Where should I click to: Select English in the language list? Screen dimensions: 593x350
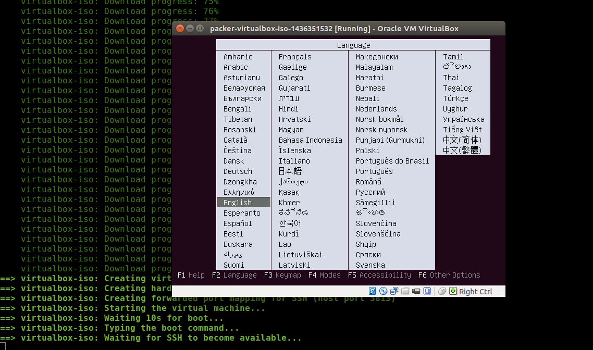click(x=243, y=203)
